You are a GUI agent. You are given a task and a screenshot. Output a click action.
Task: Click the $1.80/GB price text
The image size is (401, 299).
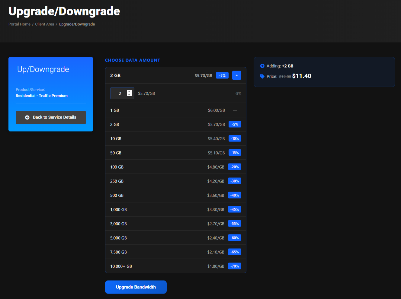point(216,266)
